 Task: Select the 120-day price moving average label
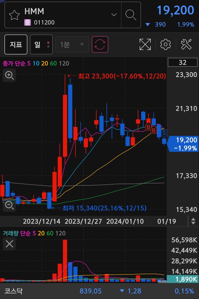[x=64, y=63]
